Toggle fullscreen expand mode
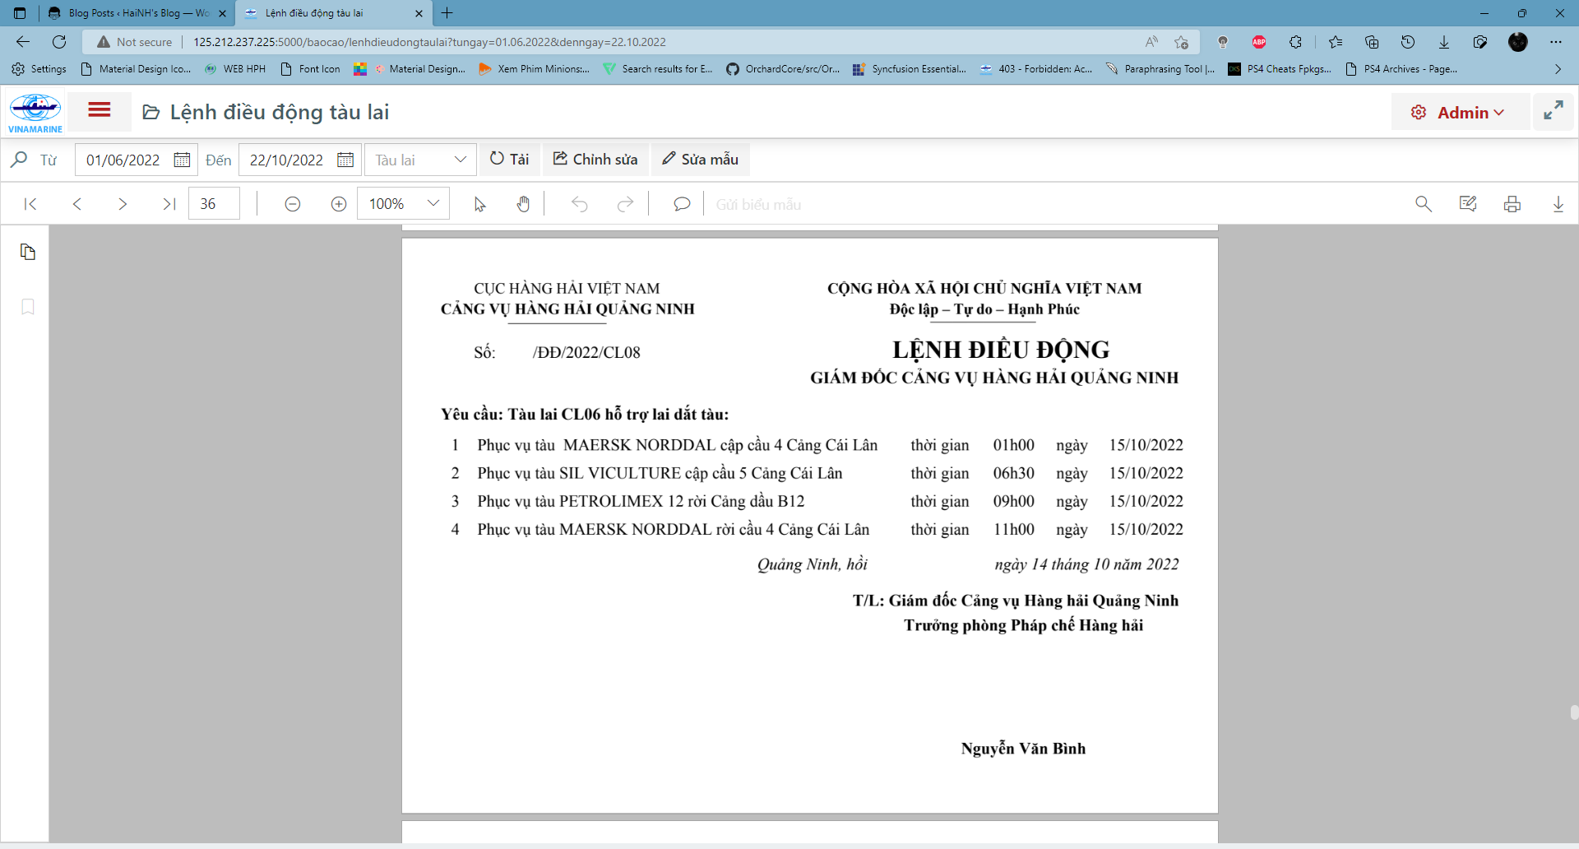1579x849 pixels. click(1553, 111)
